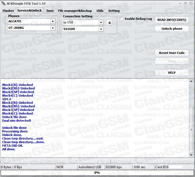Open the Setting tab

pyautogui.click(x=114, y=11)
